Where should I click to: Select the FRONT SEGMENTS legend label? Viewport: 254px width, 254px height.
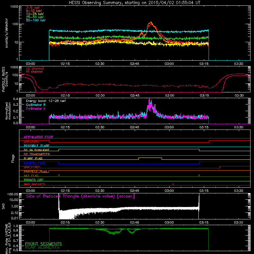click(x=43, y=244)
